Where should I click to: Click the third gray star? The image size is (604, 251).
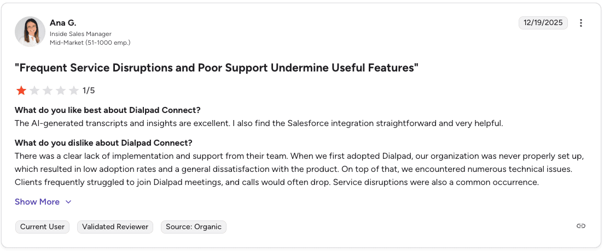point(48,91)
